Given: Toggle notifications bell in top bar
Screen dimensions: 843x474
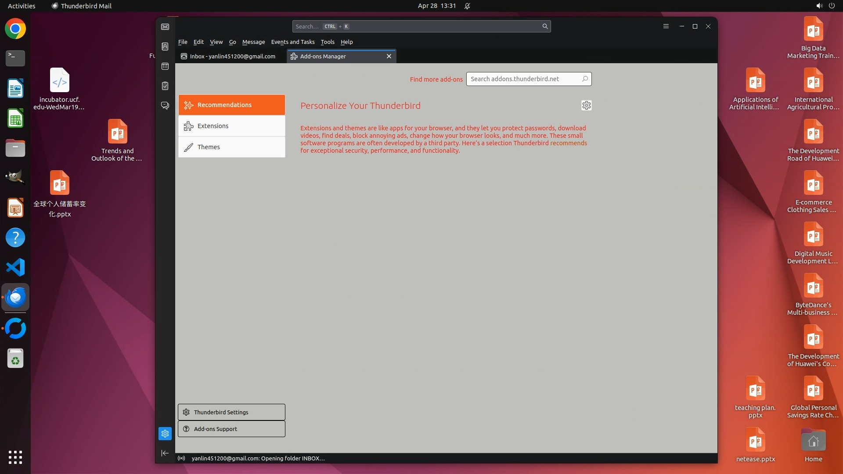Looking at the screenshot, I should point(467,6).
